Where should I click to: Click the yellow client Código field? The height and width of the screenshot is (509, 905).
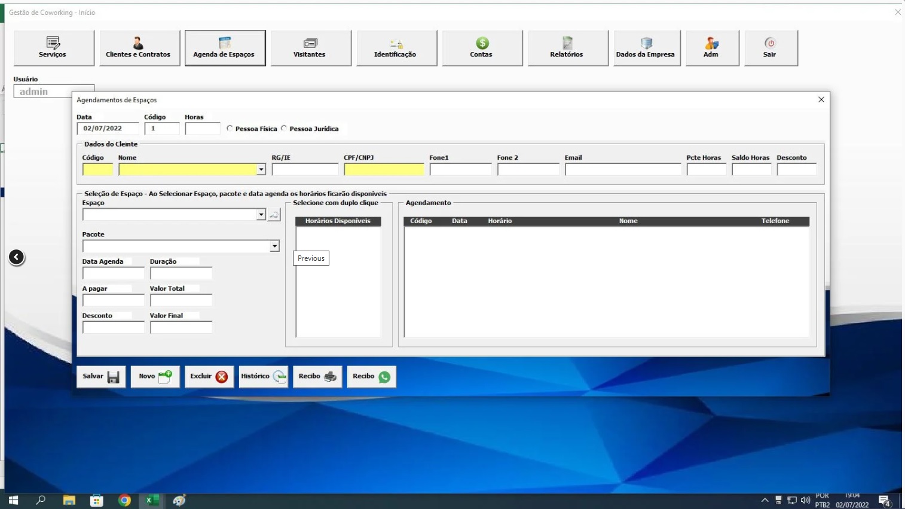[x=97, y=170]
